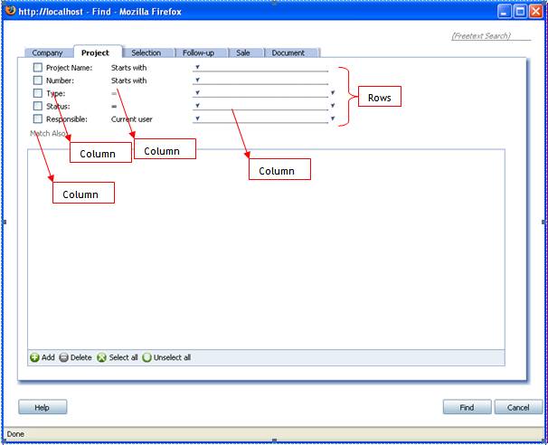Viewport: 548px width, 445px height.
Task: Open the Type row left arrow
Action: click(x=197, y=92)
